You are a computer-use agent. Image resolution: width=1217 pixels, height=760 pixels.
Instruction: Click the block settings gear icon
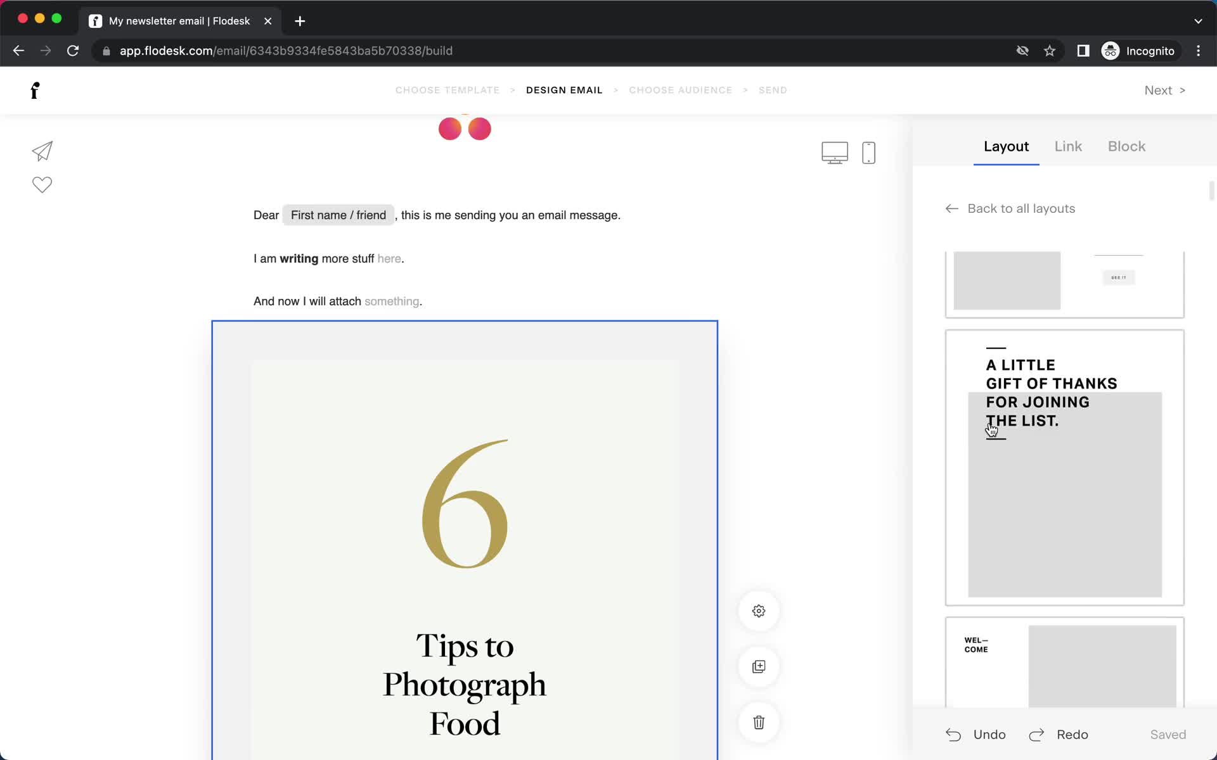click(759, 611)
